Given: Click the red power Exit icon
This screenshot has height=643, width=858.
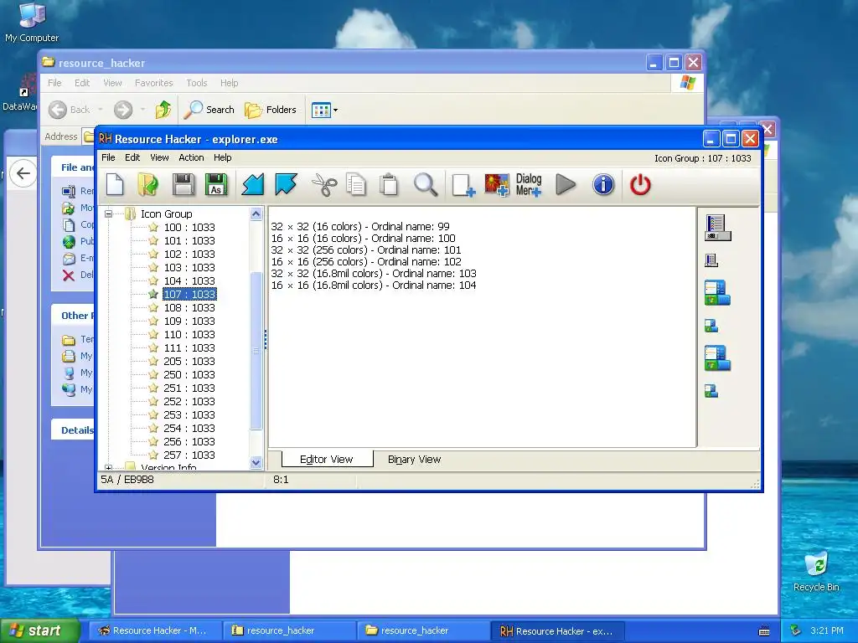Looking at the screenshot, I should click(639, 185).
